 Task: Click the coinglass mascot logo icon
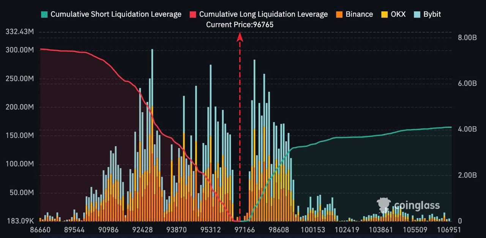click(x=383, y=205)
